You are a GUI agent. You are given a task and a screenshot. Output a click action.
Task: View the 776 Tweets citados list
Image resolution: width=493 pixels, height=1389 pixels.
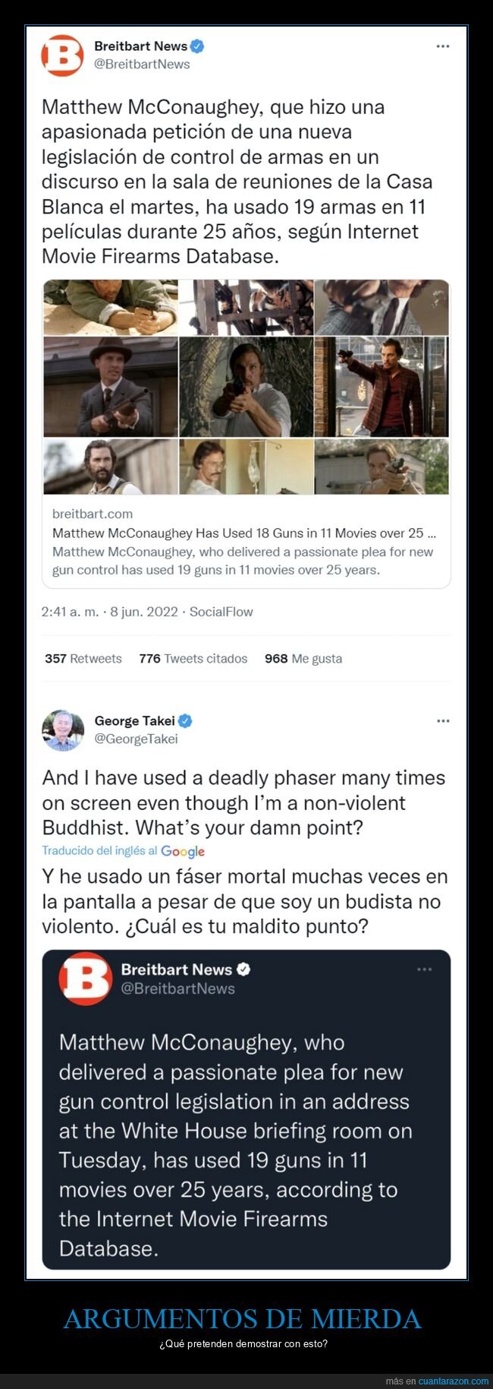click(x=193, y=659)
